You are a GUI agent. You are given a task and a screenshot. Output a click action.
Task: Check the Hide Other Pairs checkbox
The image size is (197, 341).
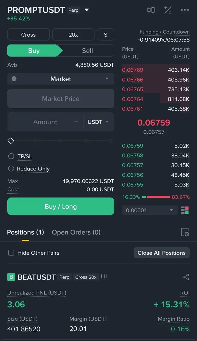(x=11, y=253)
